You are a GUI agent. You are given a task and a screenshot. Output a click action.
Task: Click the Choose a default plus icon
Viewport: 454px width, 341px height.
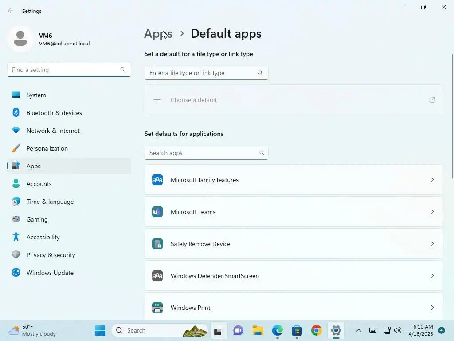point(157,100)
